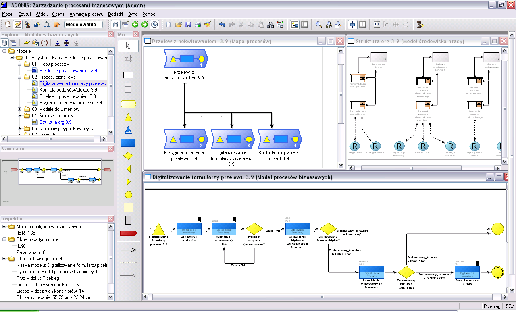Select the red arrow cross-reference tool
516x312 pixels.
128,233
